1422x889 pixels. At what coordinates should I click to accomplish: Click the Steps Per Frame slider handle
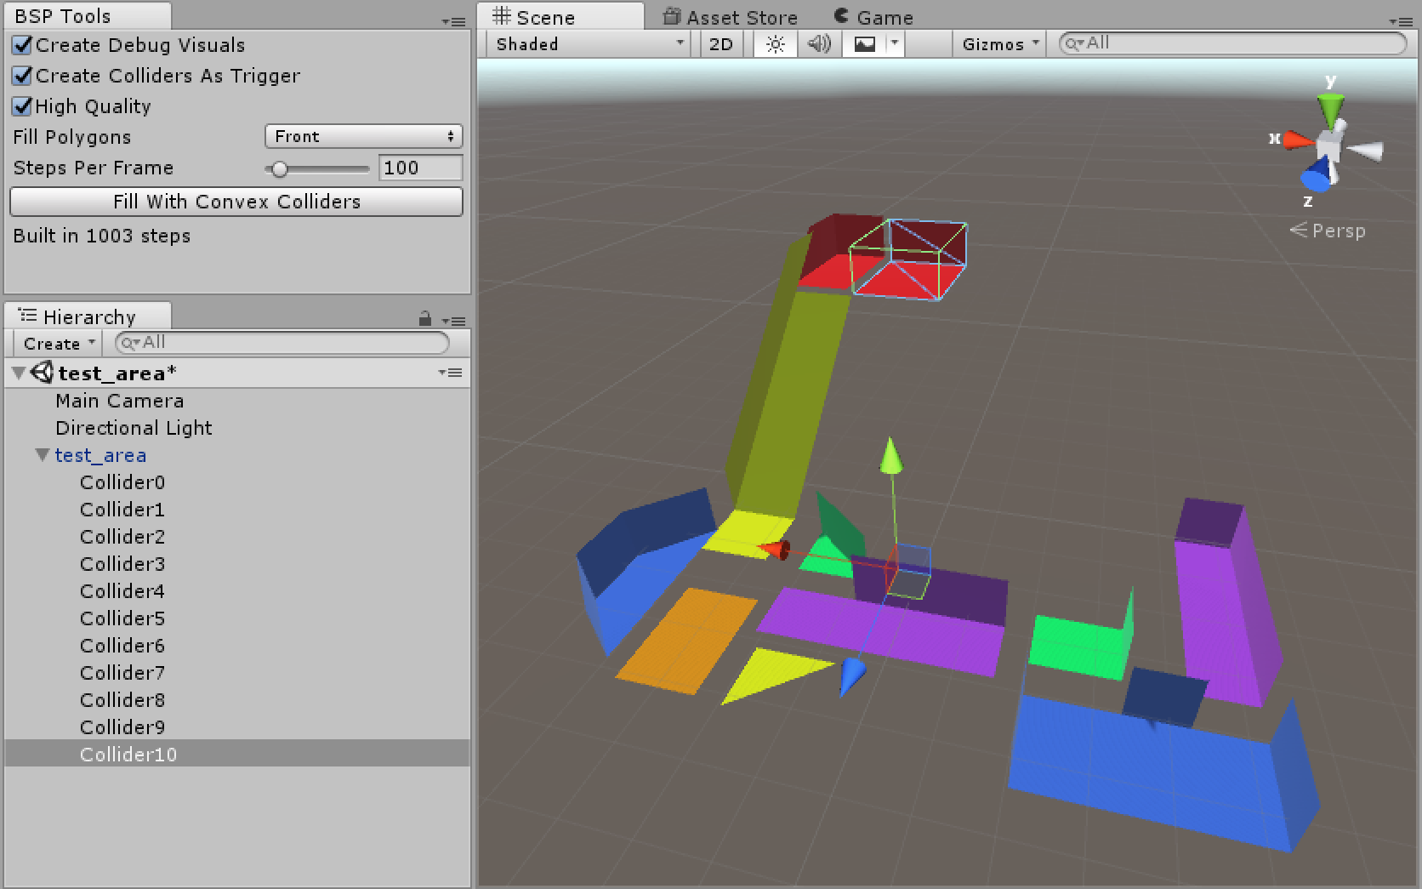tap(279, 169)
